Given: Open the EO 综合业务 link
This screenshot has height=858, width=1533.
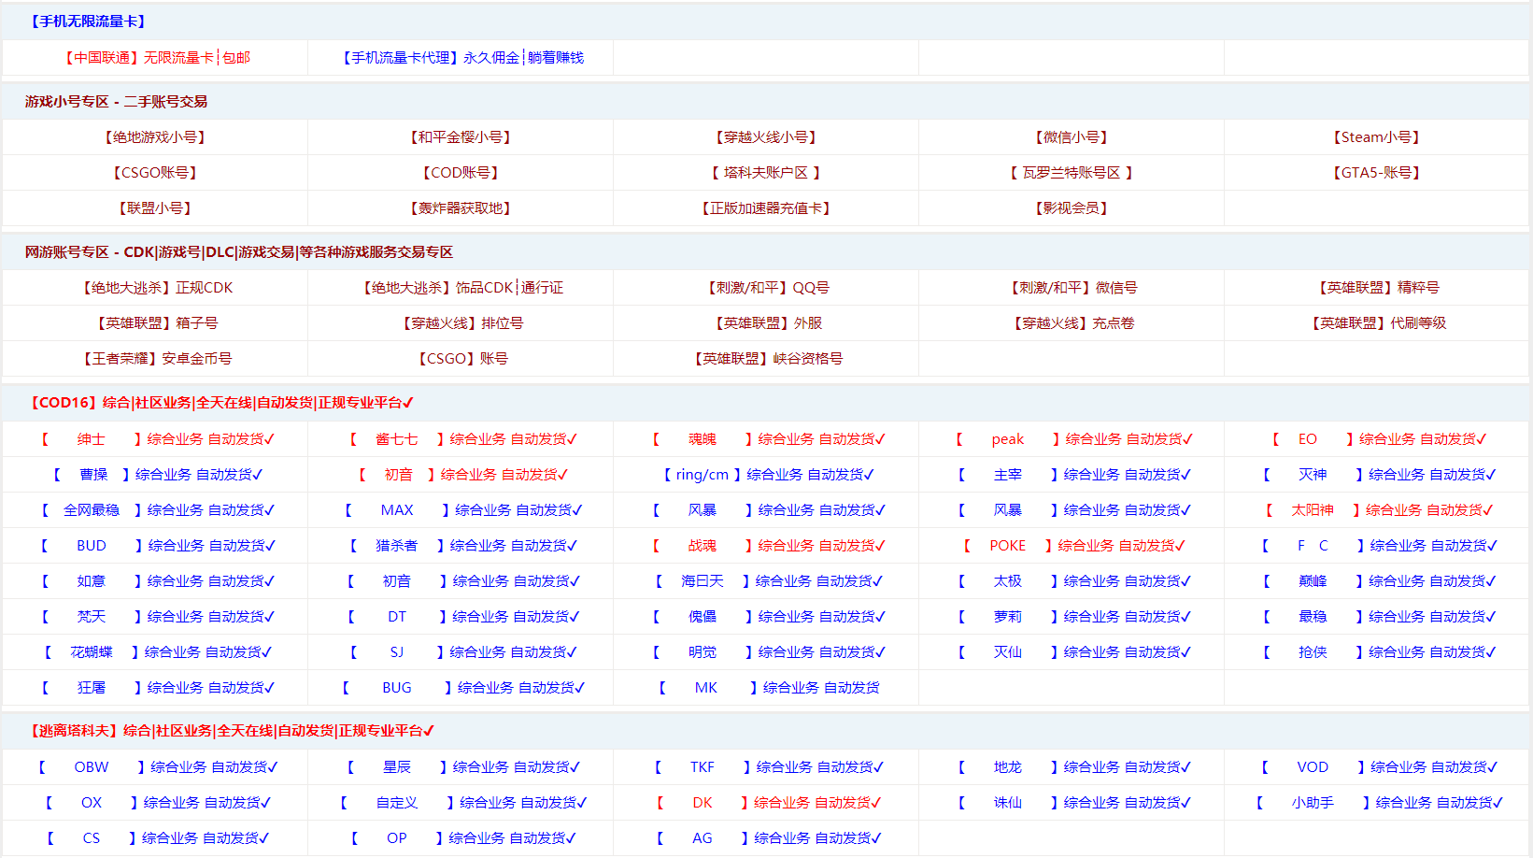Looking at the screenshot, I should pyautogui.click(x=1377, y=438).
